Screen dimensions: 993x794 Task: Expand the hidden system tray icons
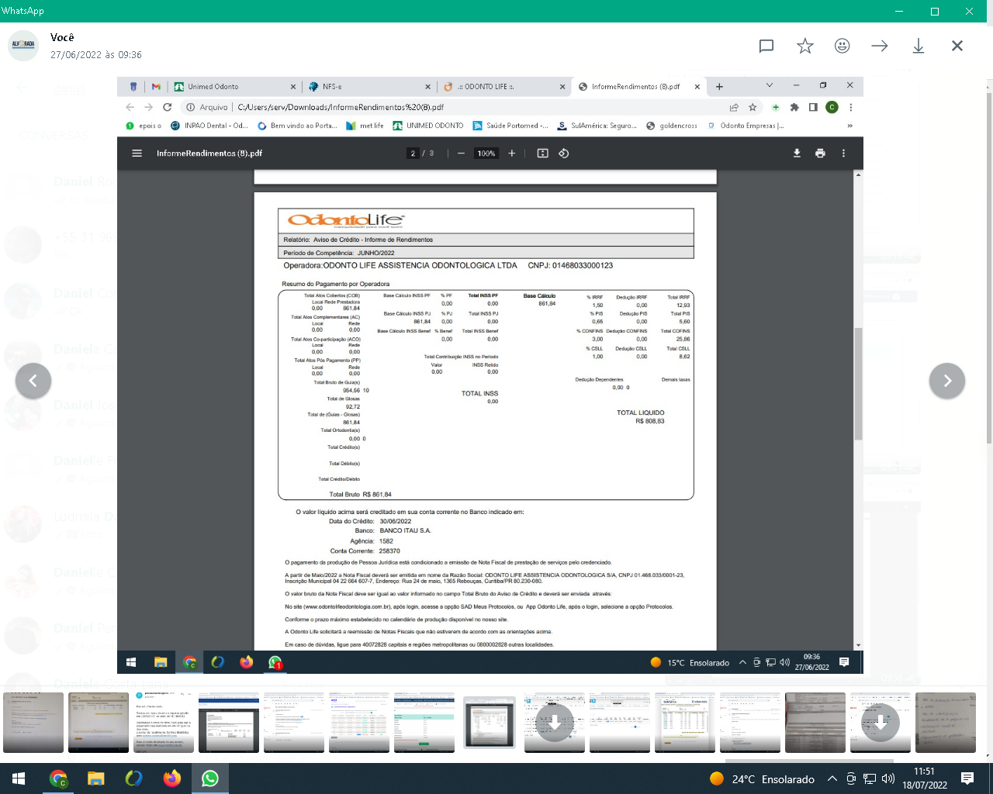(x=832, y=778)
